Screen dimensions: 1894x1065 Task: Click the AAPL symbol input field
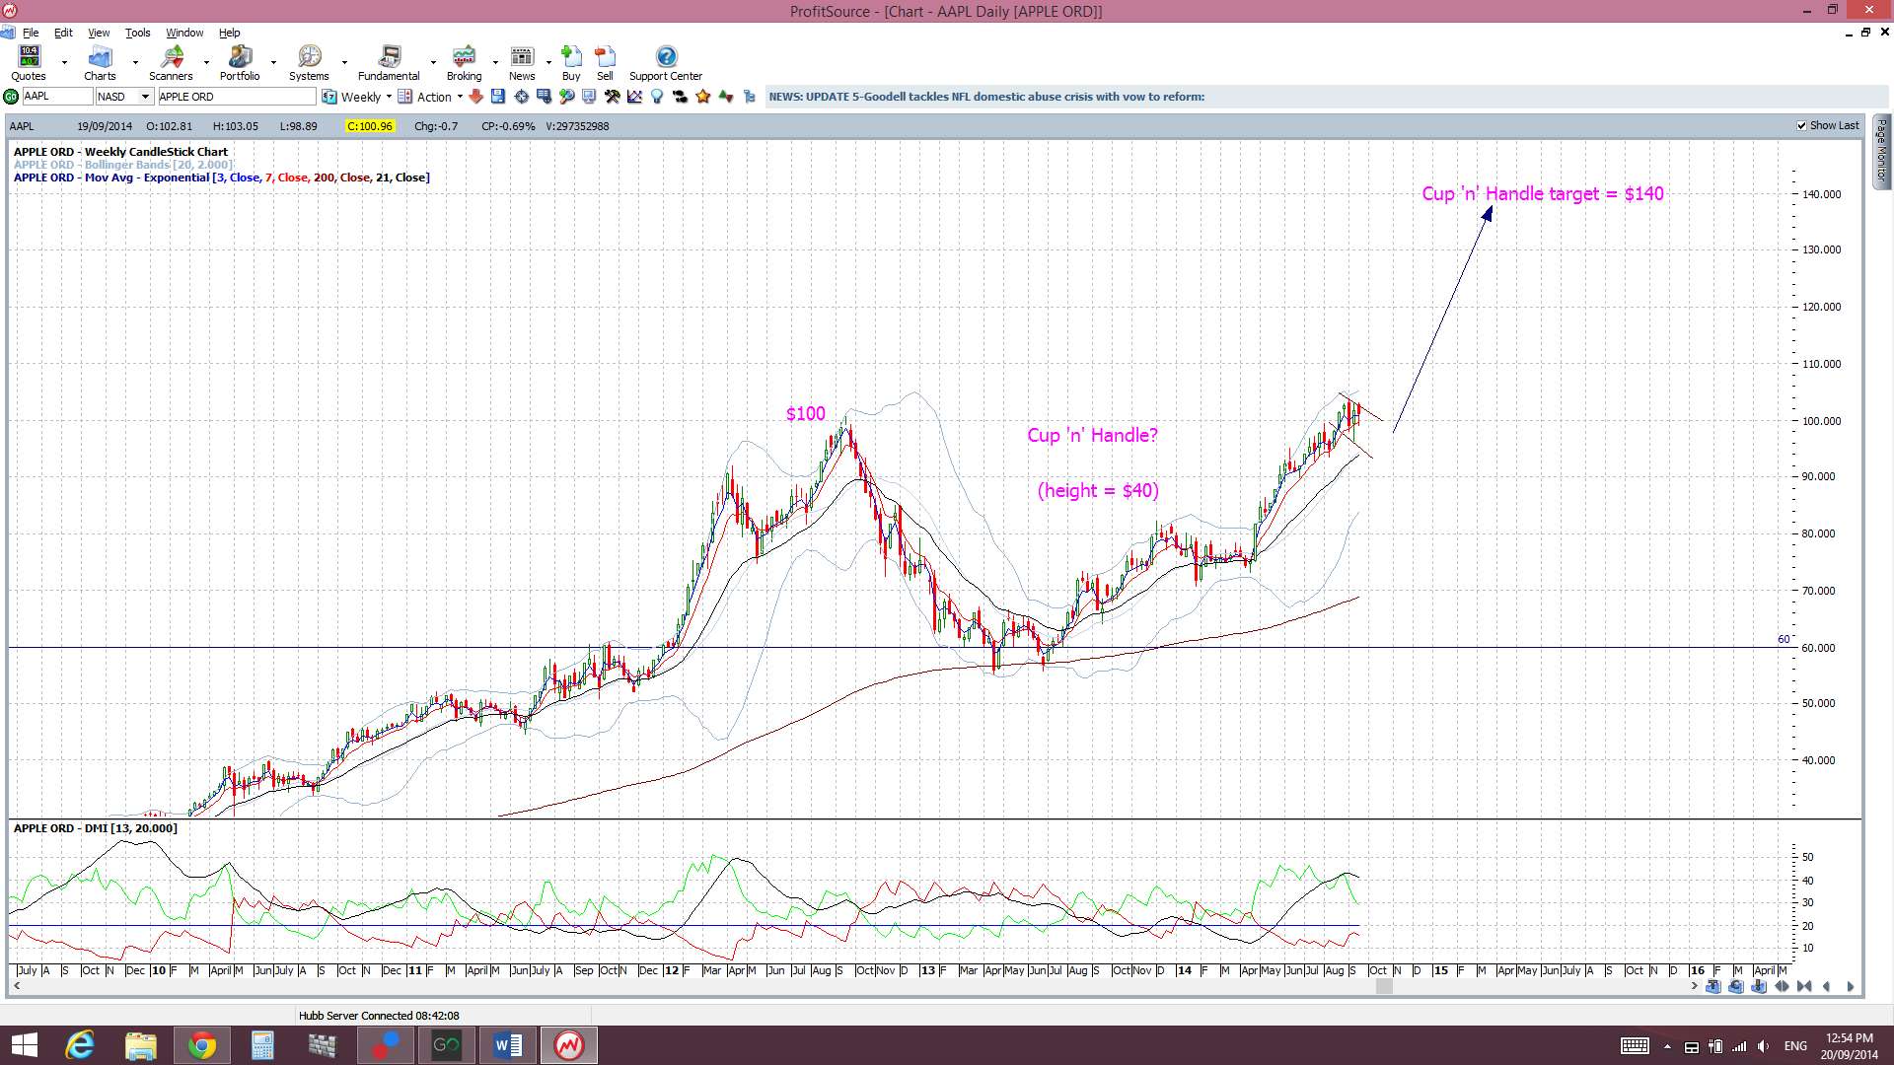point(56,97)
